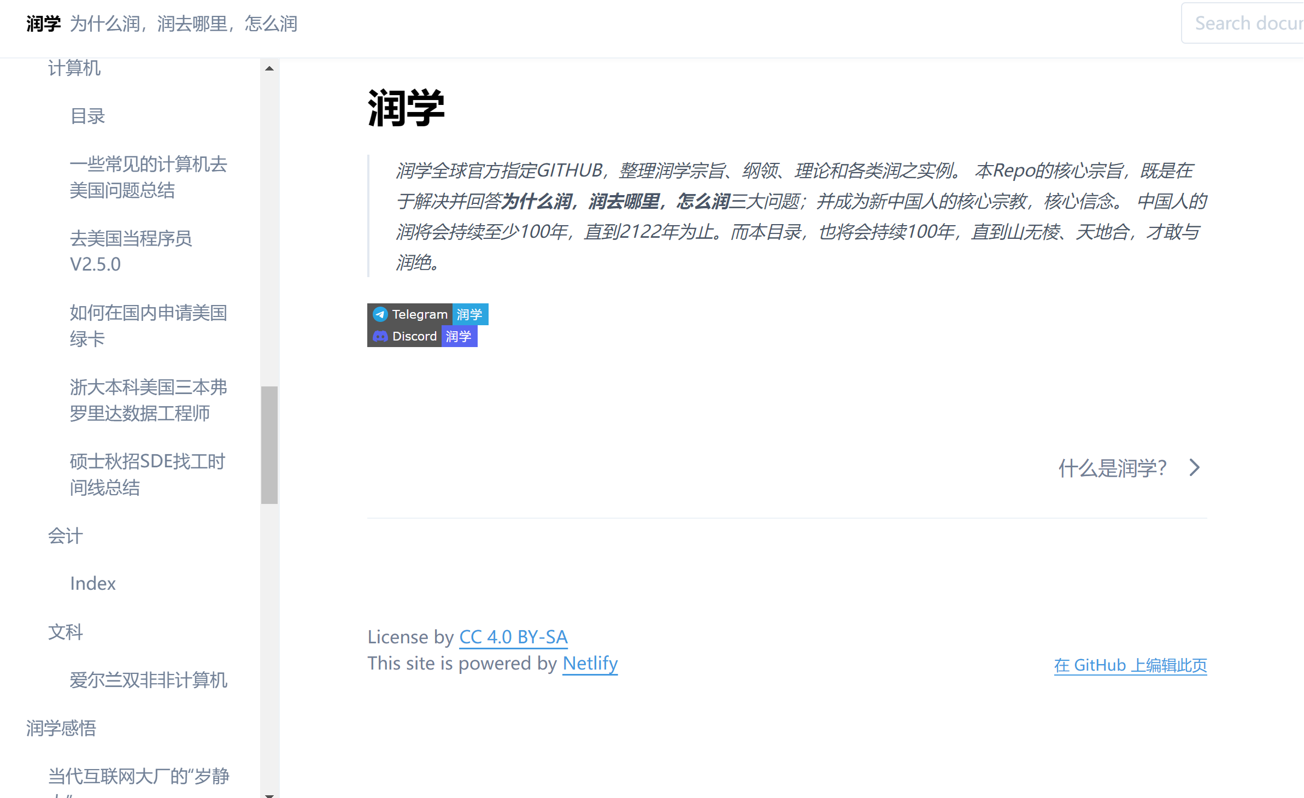Click header subtitle 为什么润，润去哪里，怎么润

[184, 24]
